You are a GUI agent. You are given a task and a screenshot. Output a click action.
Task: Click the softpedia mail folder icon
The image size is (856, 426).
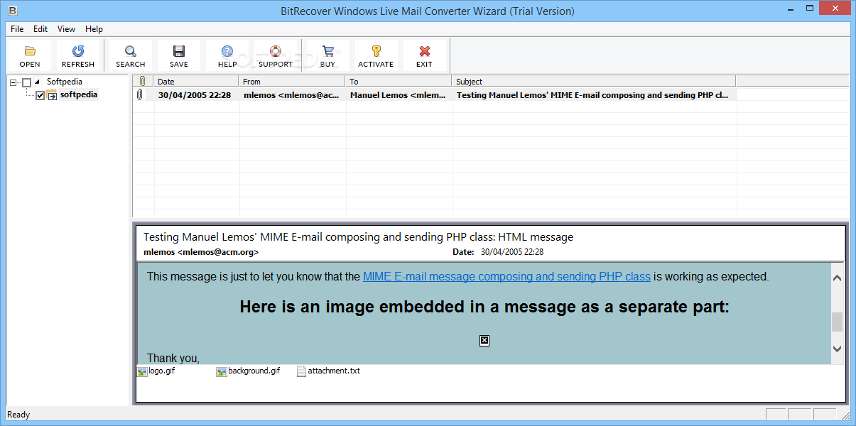(x=53, y=95)
